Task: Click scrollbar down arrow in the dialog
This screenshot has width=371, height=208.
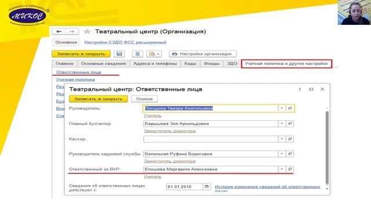Action: coord(327,189)
